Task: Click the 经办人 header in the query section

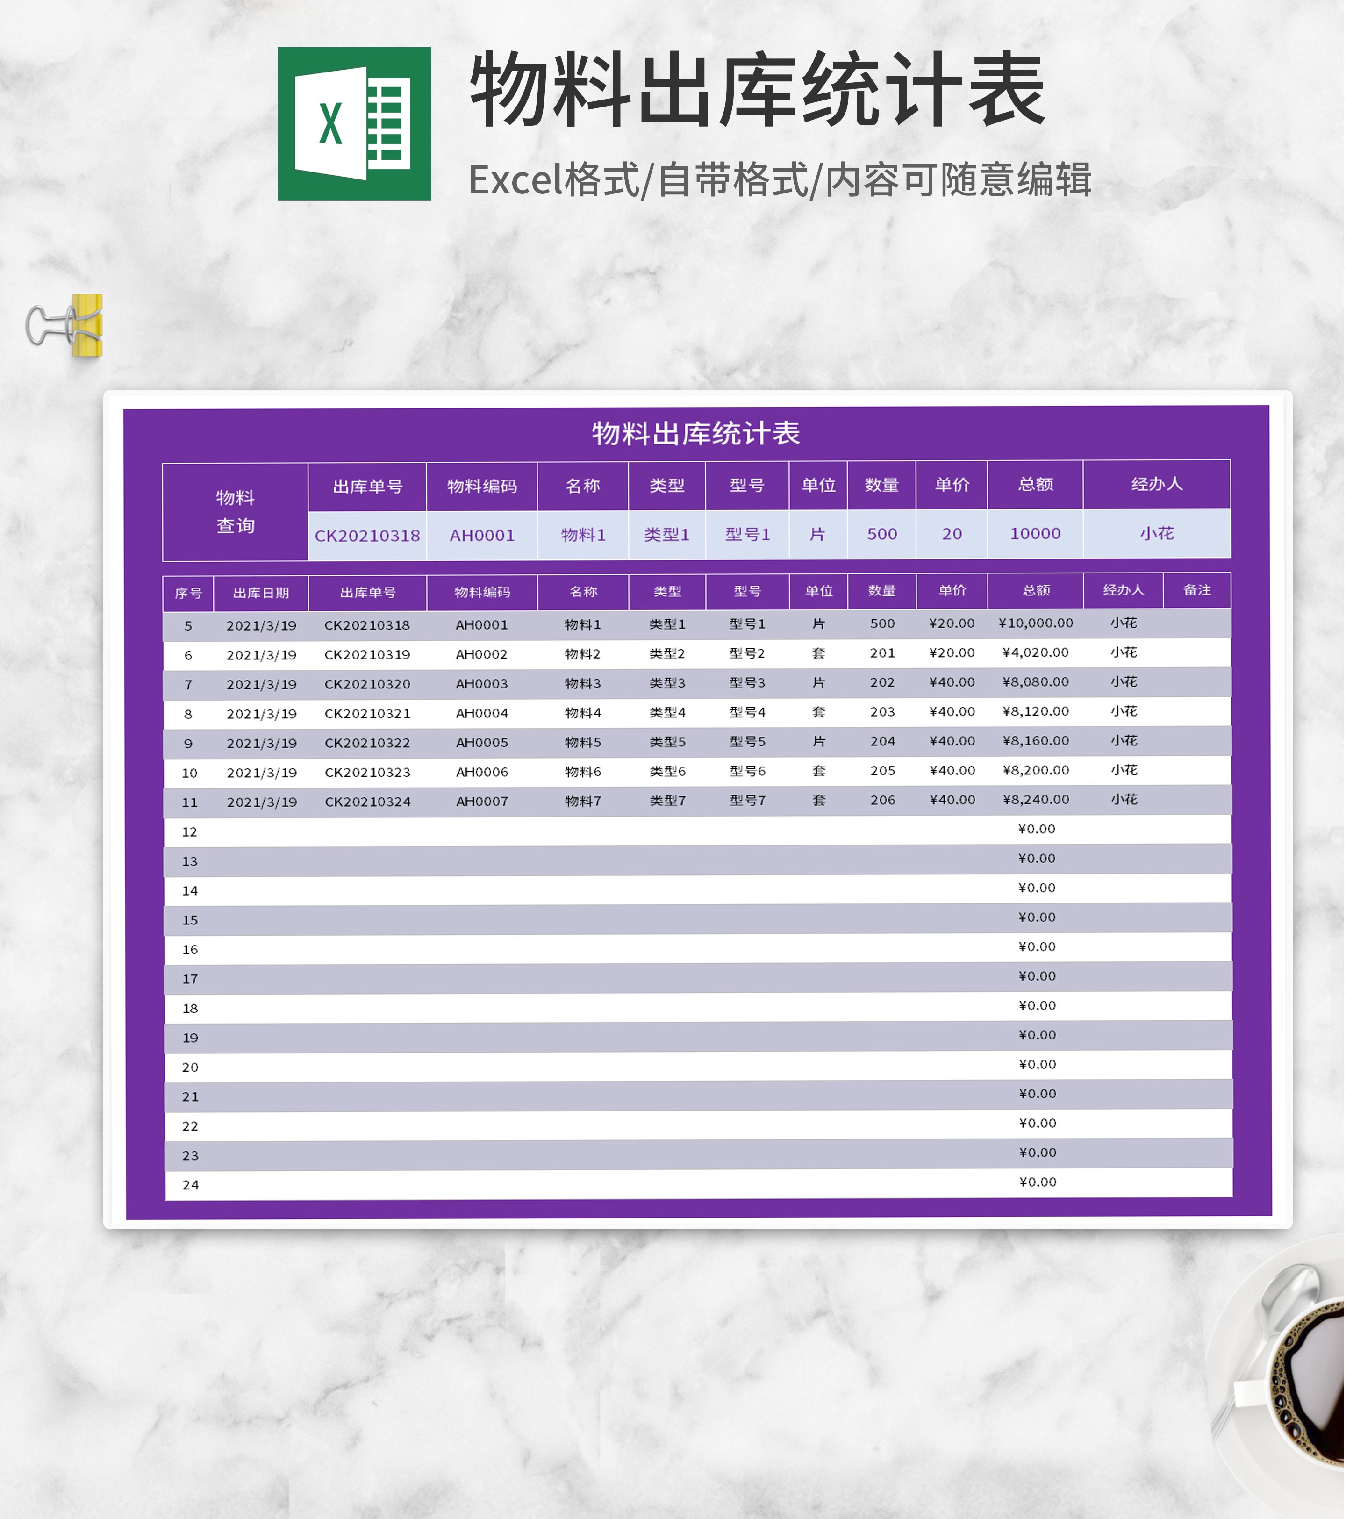Action: click(1157, 485)
